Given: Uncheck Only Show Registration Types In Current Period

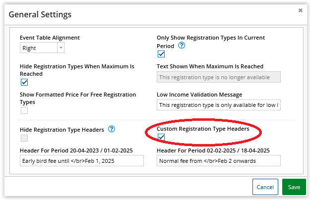Looking at the screenshot, I should coord(161,54).
